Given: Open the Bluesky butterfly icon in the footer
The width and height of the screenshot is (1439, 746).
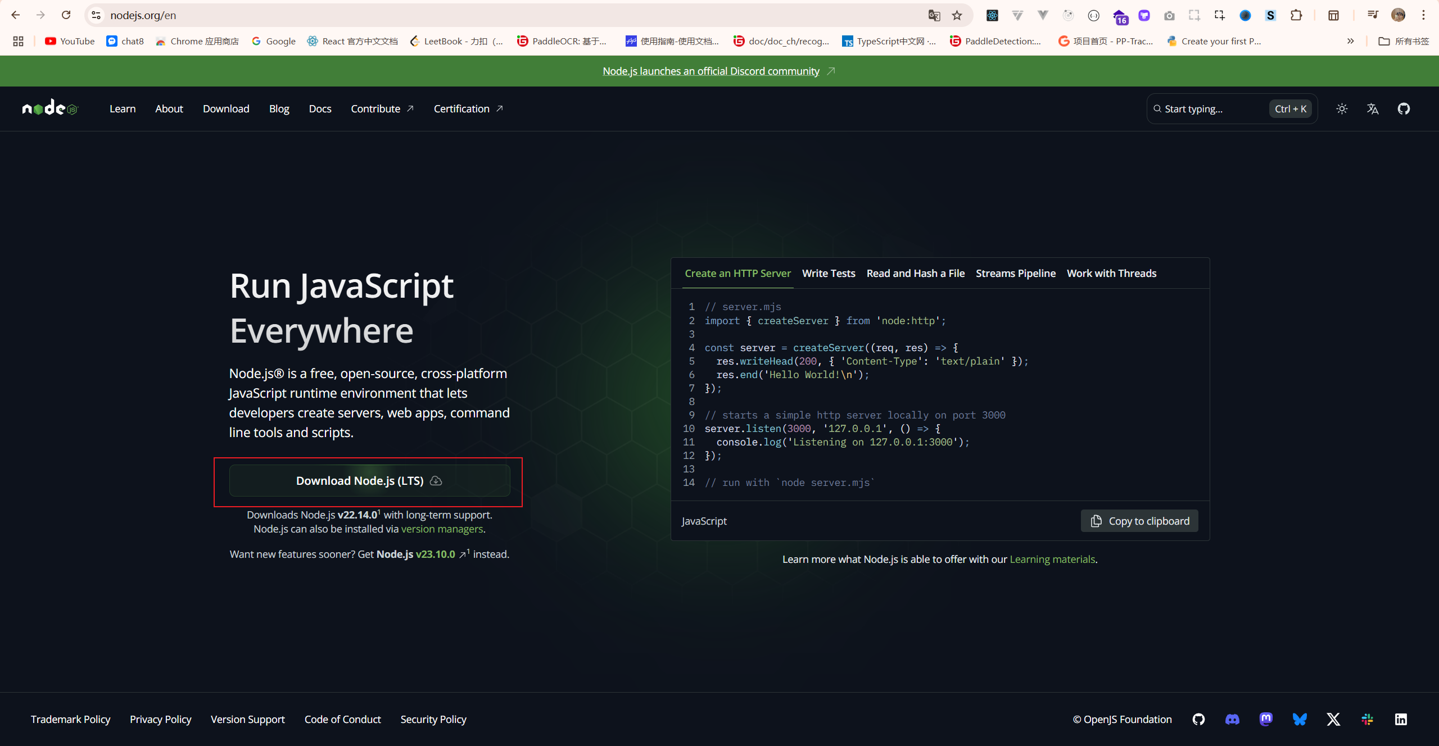Looking at the screenshot, I should [x=1300, y=720].
